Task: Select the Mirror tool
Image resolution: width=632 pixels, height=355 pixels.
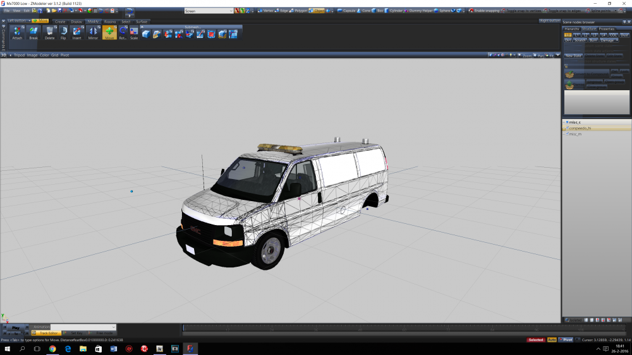Action: pyautogui.click(x=93, y=33)
